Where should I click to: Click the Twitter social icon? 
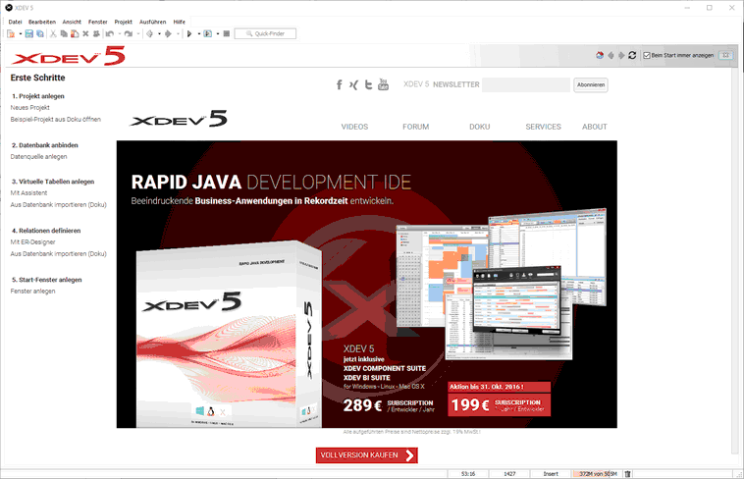(x=368, y=85)
